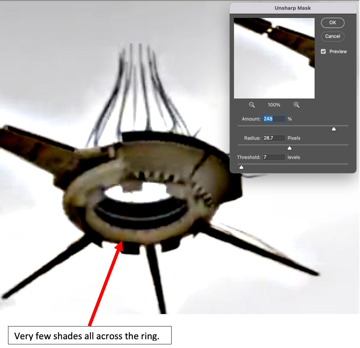Image resolution: width=360 pixels, height=348 pixels.
Task: Click the 100% zoom level text
Action: coord(274,105)
